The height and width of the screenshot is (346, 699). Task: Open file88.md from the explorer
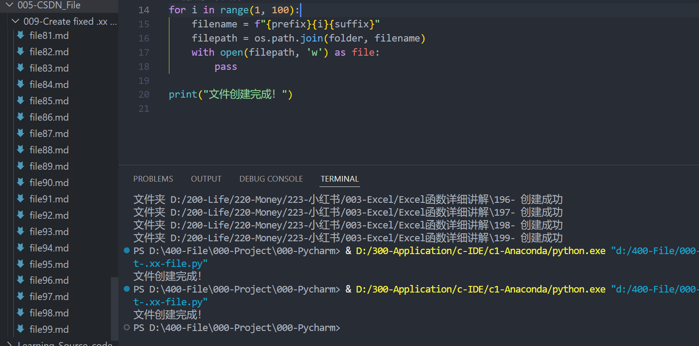49,150
